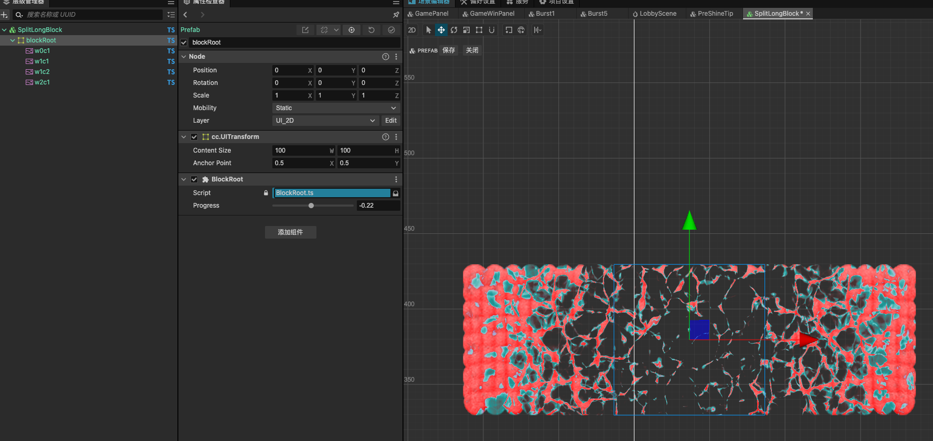This screenshot has width=933, height=441.
Task: Disable the cc.UITransform component checkbox
Action: [x=194, y=137]
